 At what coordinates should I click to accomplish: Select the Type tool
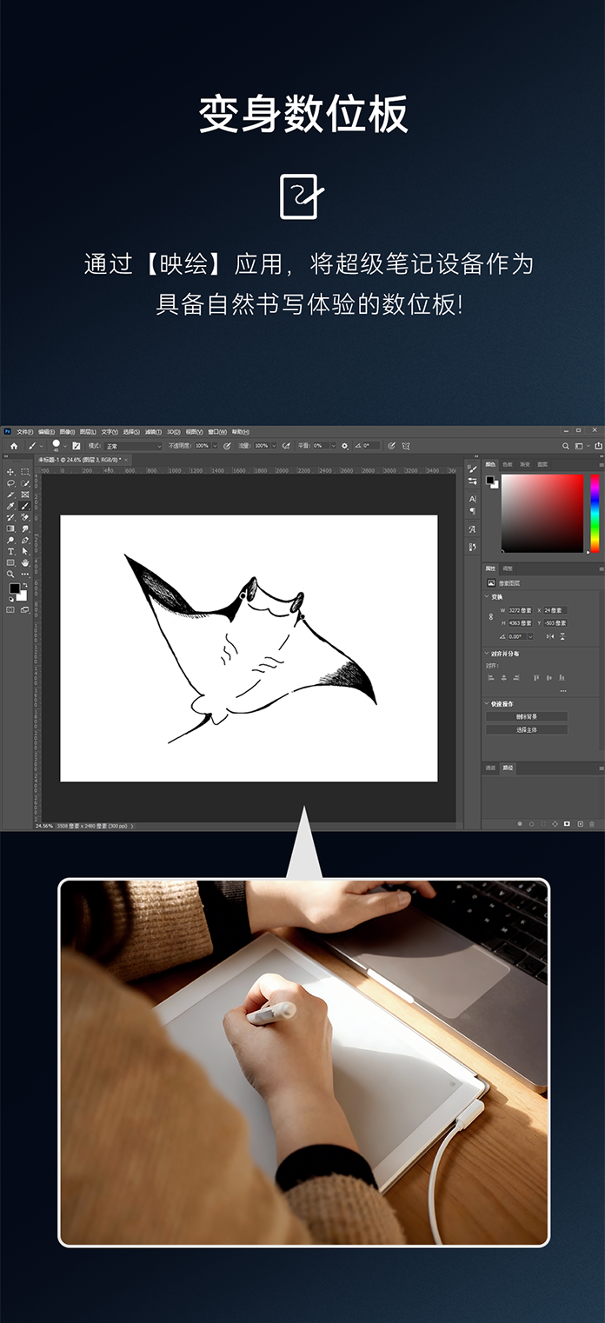10,551
